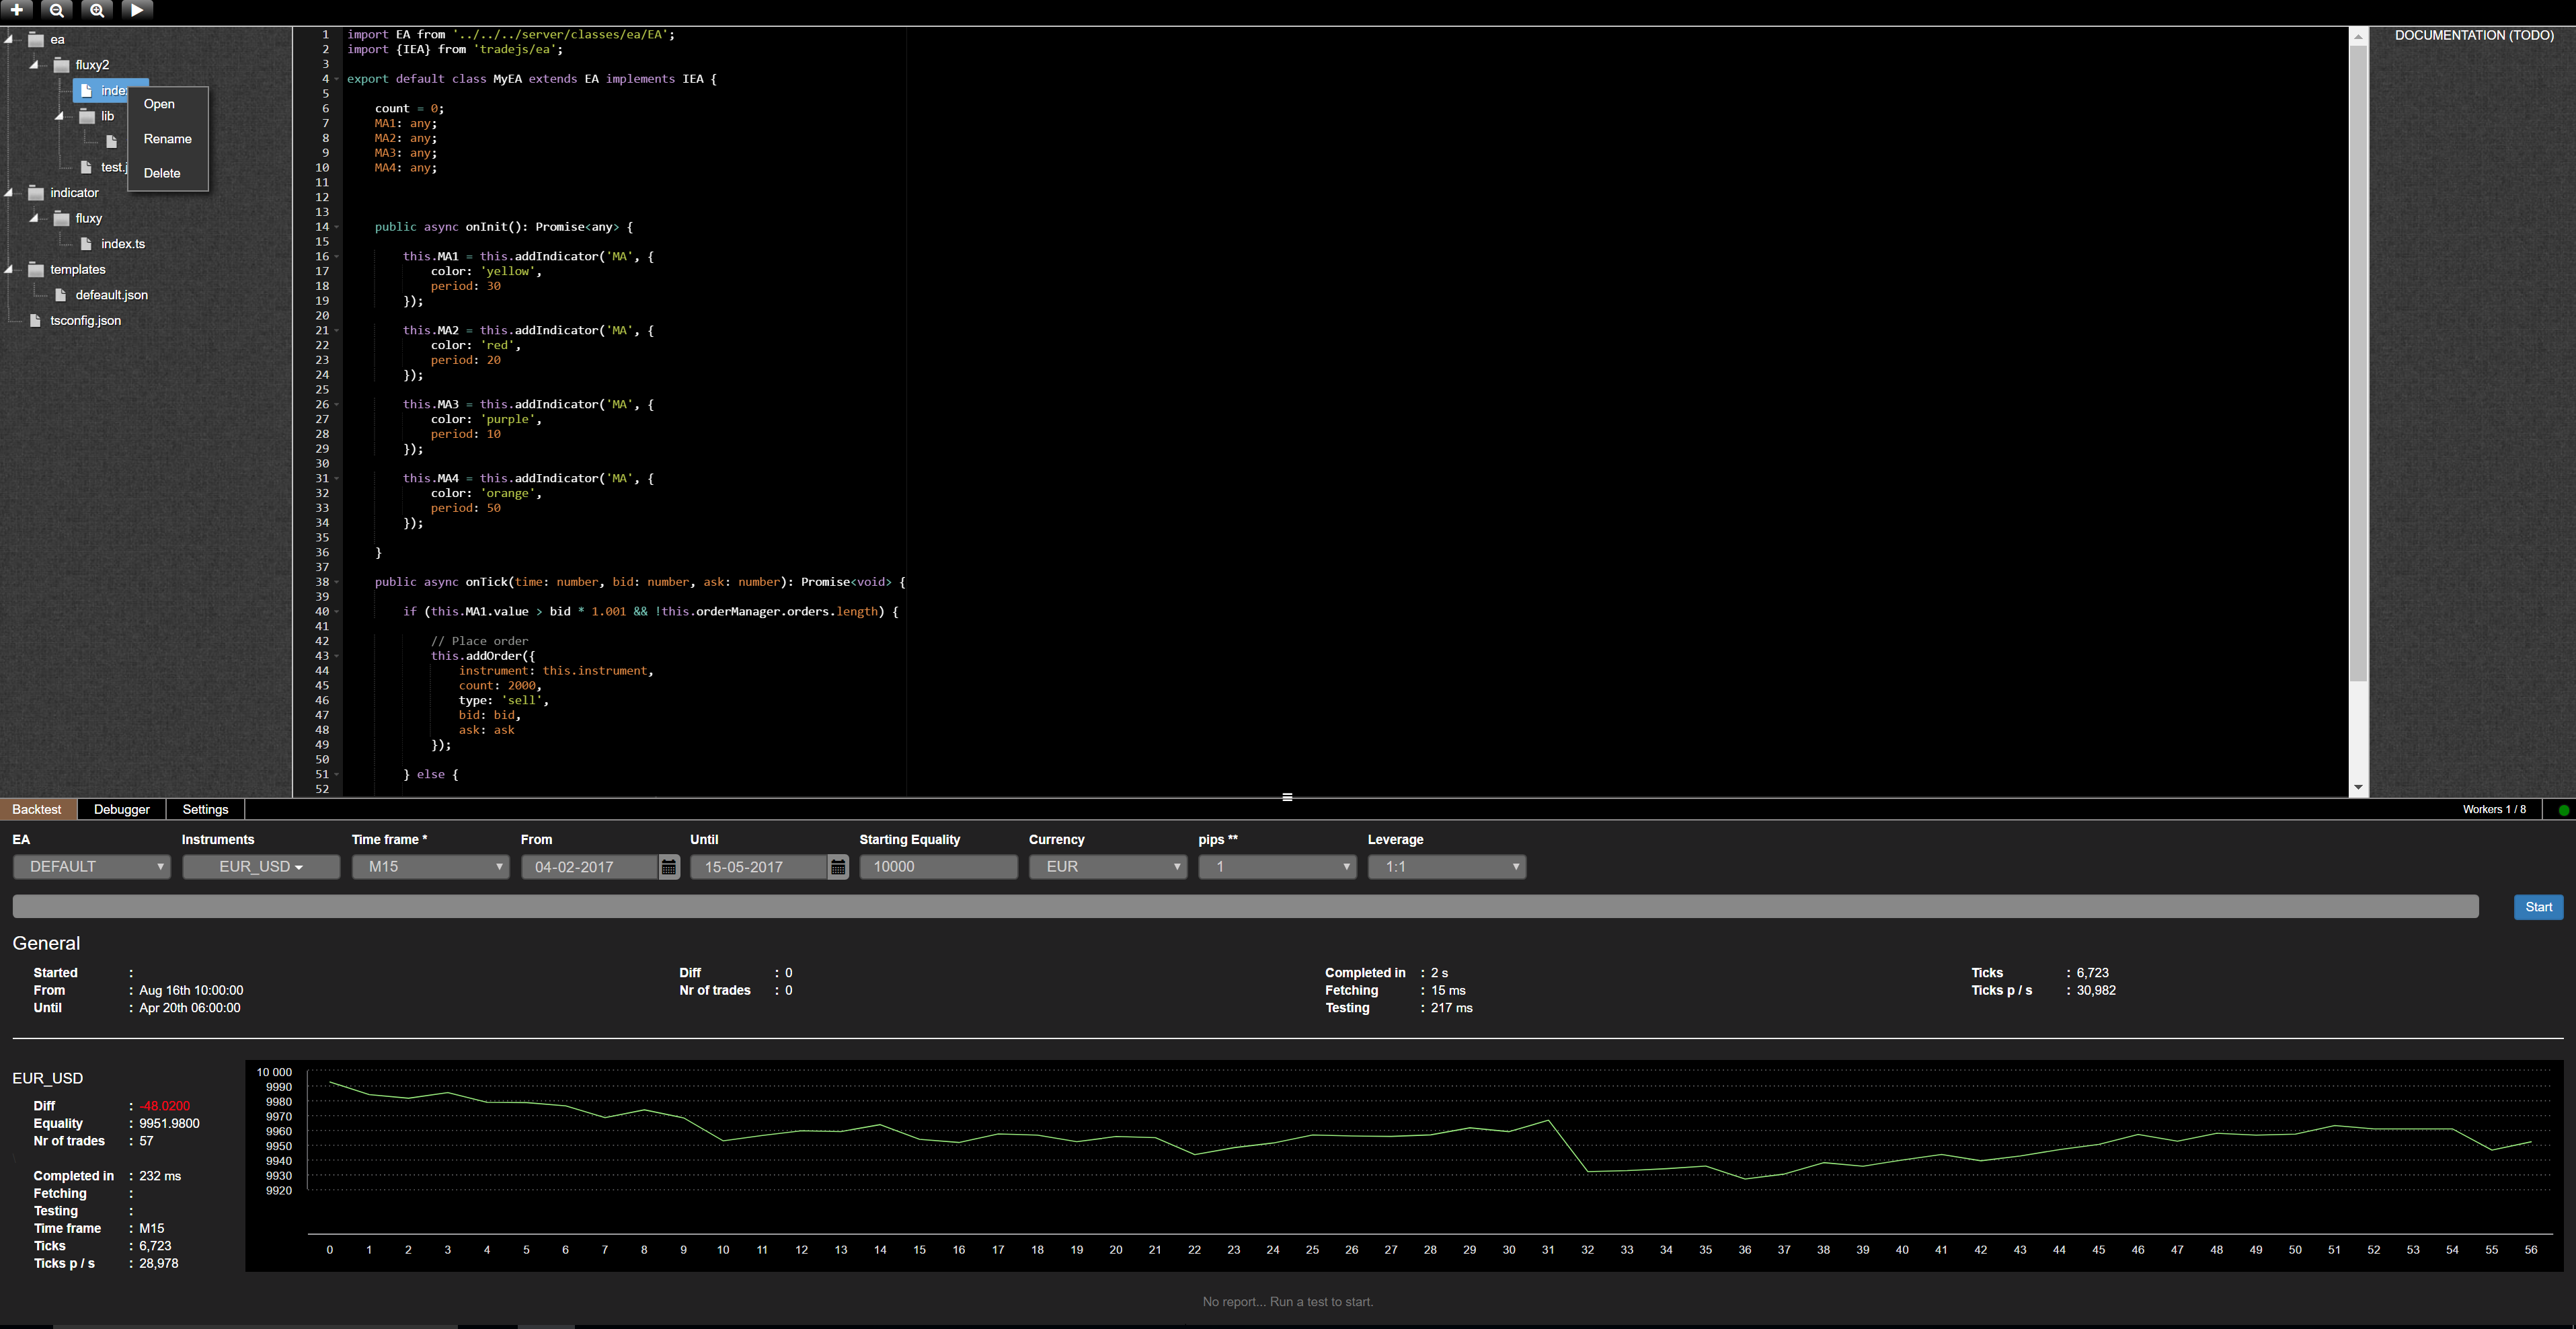This screenshot has width=2576, height=1329.
Task: Click the Starting Equality input field
Action: (938, 867)
